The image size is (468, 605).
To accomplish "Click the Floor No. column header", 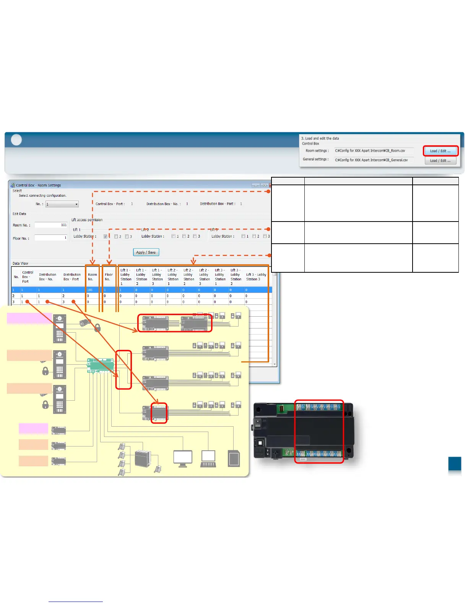I will [x=109, y=277].
